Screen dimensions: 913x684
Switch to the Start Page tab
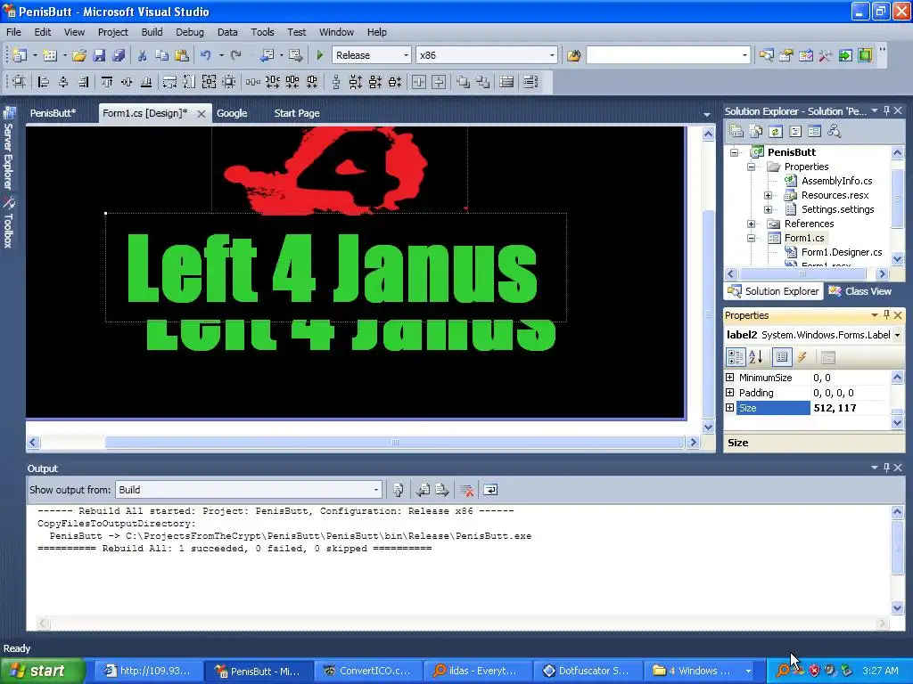(x=297, y=113)
